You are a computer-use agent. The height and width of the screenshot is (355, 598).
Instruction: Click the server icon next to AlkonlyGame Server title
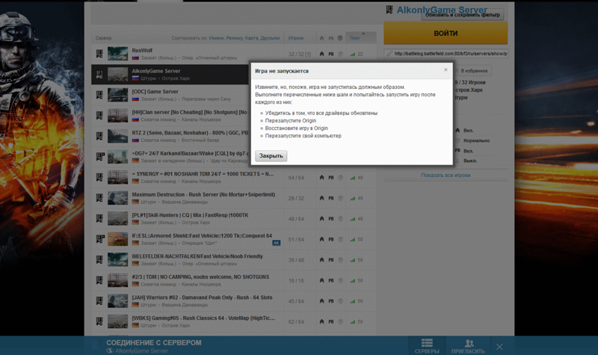pyautogui.click(x=389, y=10)
